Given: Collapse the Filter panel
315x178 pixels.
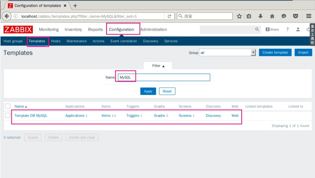Looking at the screenshot, I should click(x=157, y=66).
